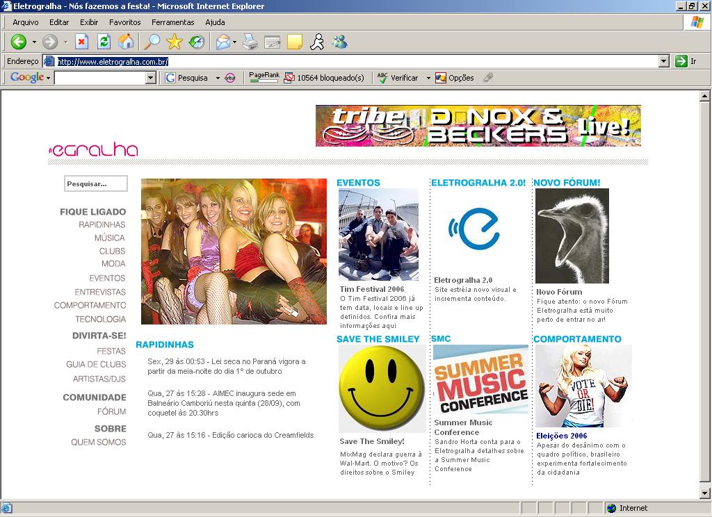Screen dimensions: 712x517
Task: Click the egralha site logo
Action: coord(93,150)
